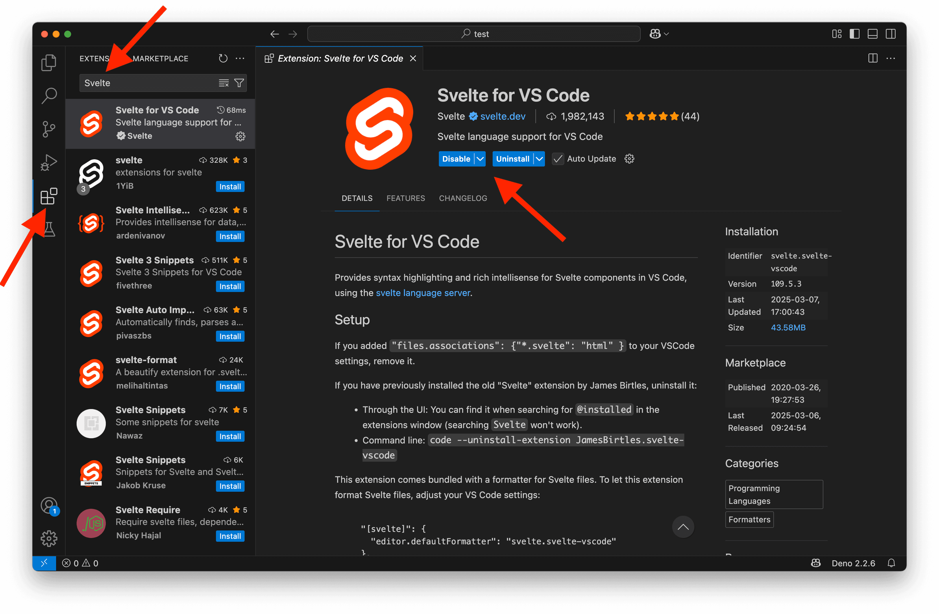Viewport: 939px width, 614px height.
Task: Open the svelte.dev publisher link
Action: click(502, 116)
